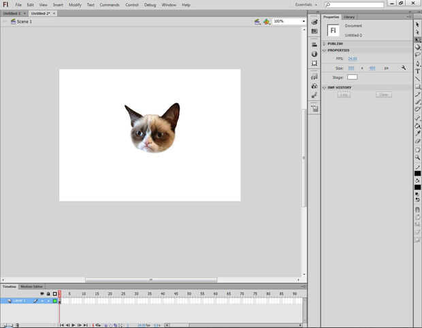The width and height of the screenshot is (422, 328).
Task: Open the Modify menu
Action: click(x=75, y=5)
